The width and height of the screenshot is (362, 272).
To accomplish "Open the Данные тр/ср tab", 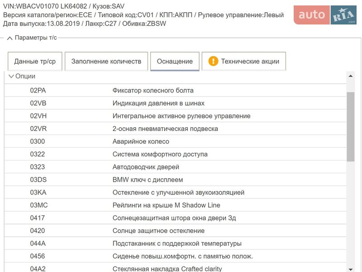I will tap(35, 61).
